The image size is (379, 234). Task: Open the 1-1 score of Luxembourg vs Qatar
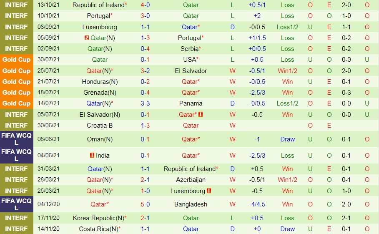tap(145, 27)
